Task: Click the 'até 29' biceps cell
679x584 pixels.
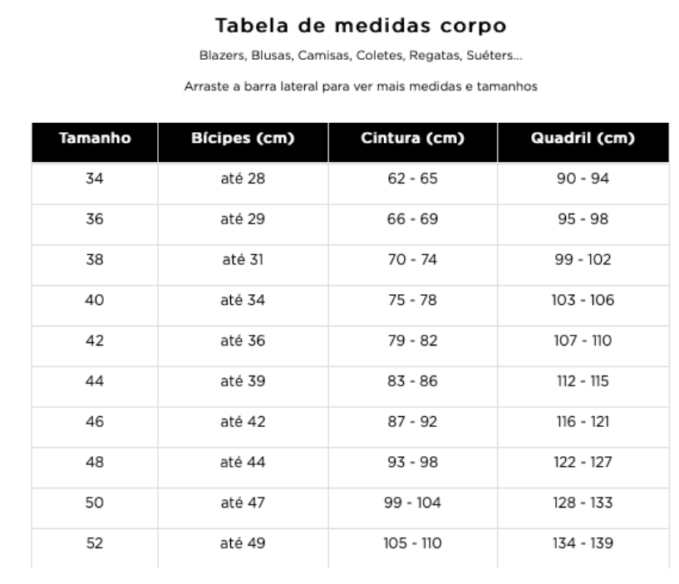Action: 243,218
